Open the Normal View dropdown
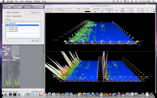The height and width of the screenshot is (98, 157). [x=51, y=9]
